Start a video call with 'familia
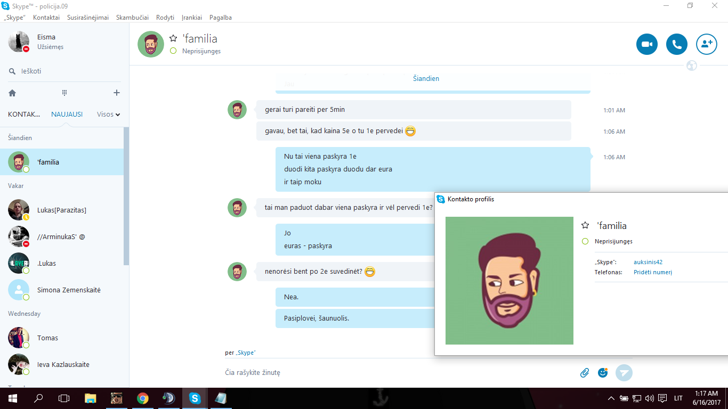728x409 pixels. click(647, 44)
